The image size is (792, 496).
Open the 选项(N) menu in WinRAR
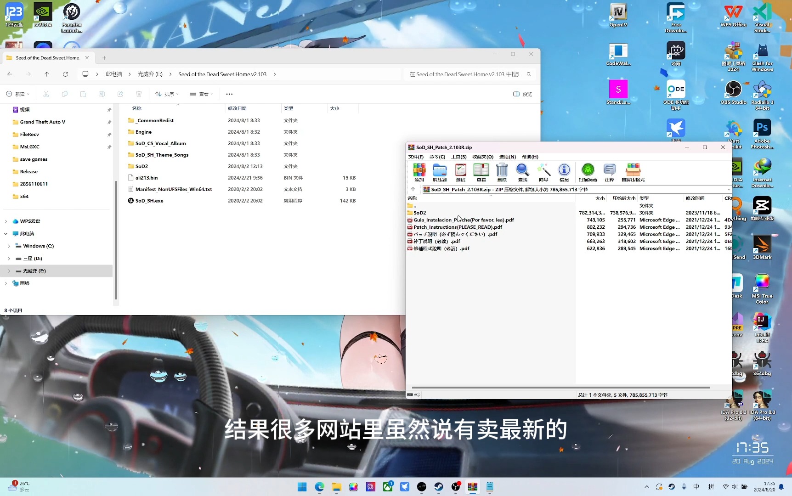click(x=507, y=157)
